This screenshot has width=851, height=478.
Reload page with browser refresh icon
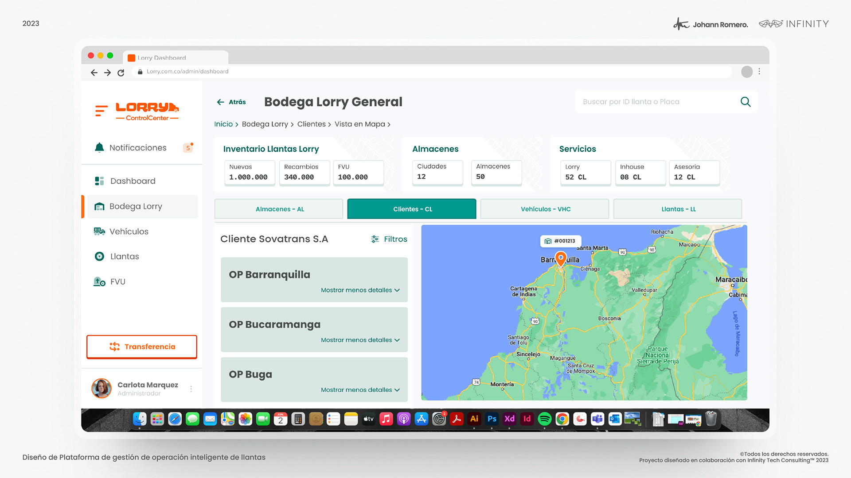(x=121, y=73)
